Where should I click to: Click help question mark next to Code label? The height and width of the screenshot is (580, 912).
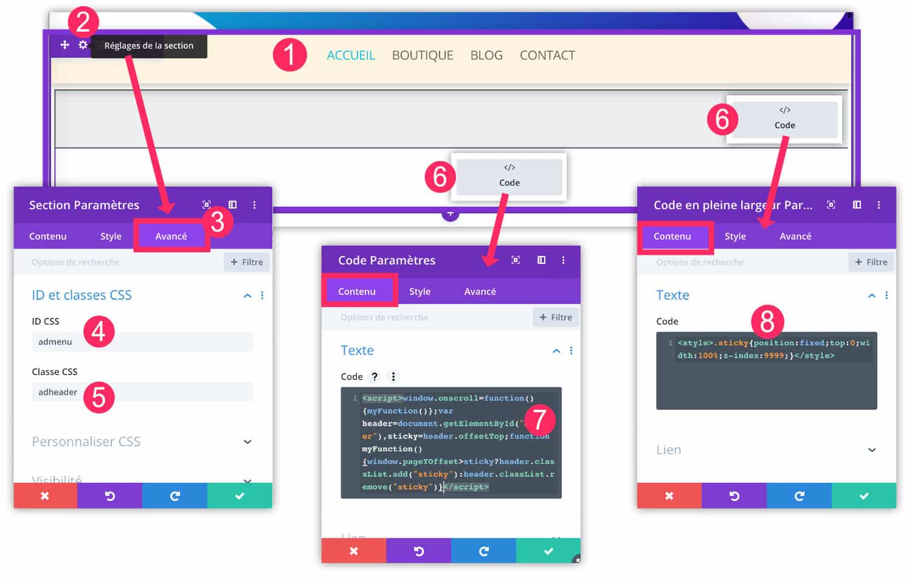click(x=375, y=376)
